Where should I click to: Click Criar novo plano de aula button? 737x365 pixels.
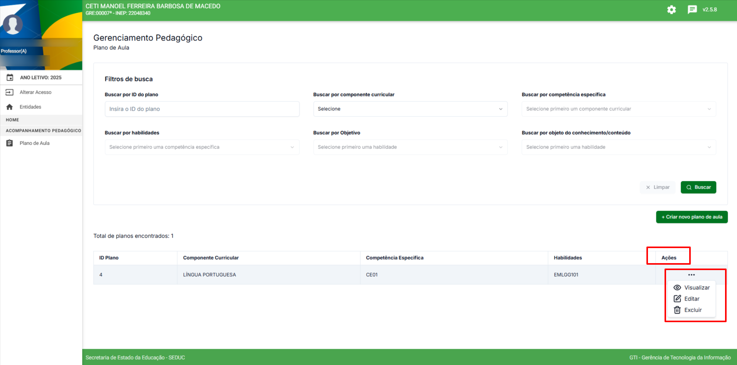click(692, 217)
